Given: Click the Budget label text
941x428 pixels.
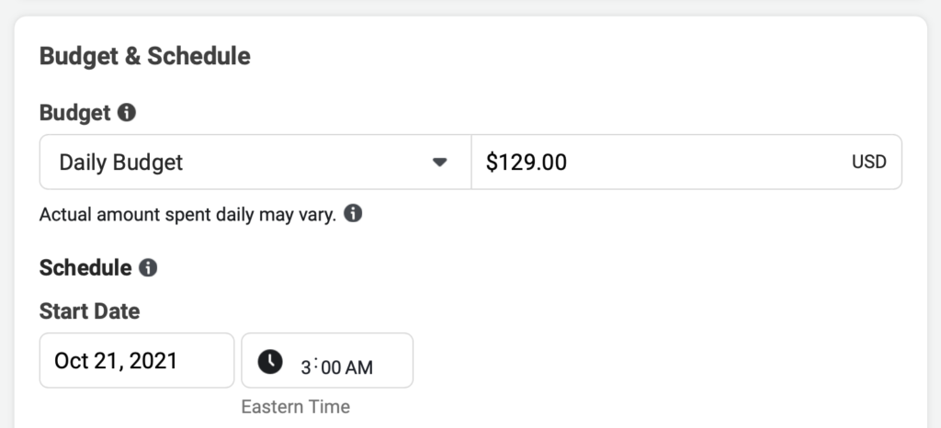Looking at the screenshot, I should pyautogui.click(x=74, y=113).
